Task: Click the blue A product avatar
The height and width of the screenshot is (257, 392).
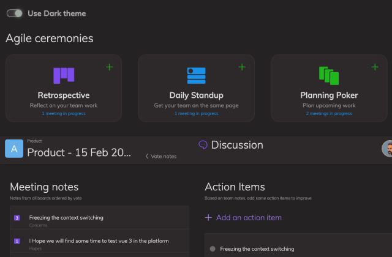Action: (14, 149)
